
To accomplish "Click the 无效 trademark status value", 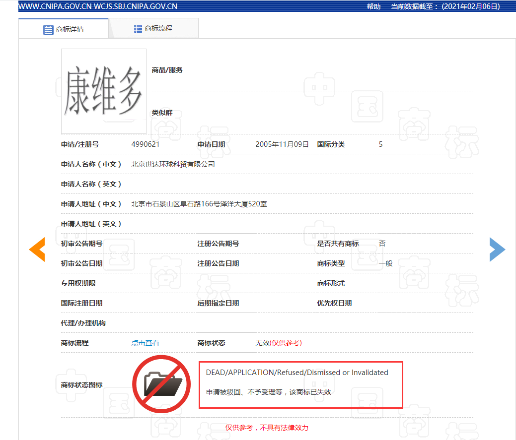I will [262, 343].
